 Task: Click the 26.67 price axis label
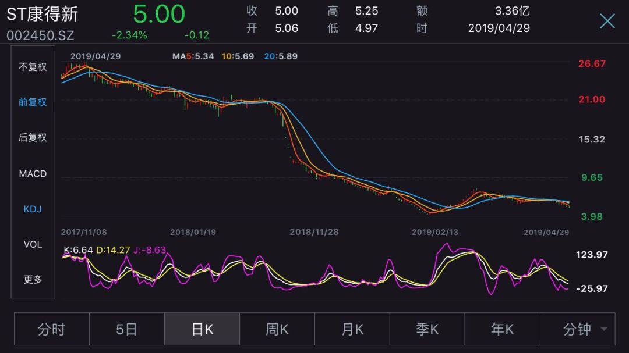coord(592,63)
